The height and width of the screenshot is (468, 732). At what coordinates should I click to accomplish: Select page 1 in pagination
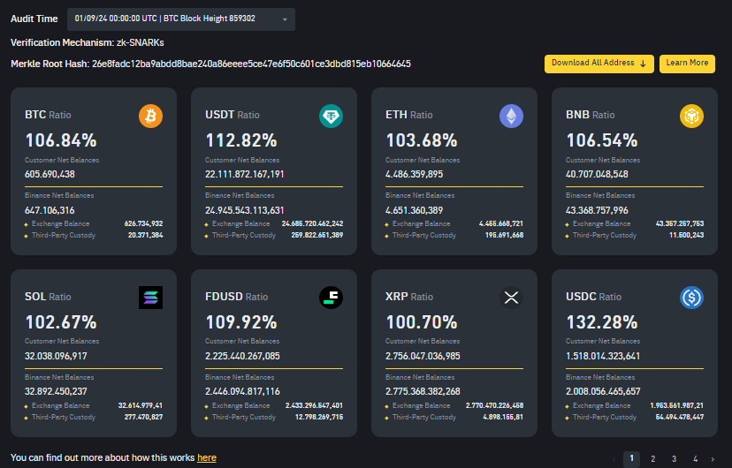[x=631, y=458]
